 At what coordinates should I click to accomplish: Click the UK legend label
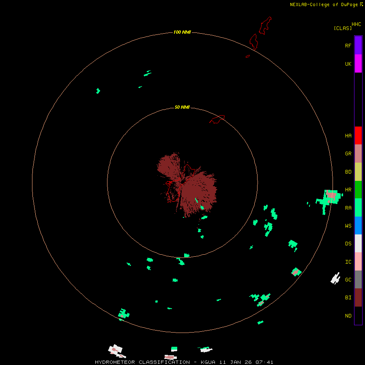[348, 64]
